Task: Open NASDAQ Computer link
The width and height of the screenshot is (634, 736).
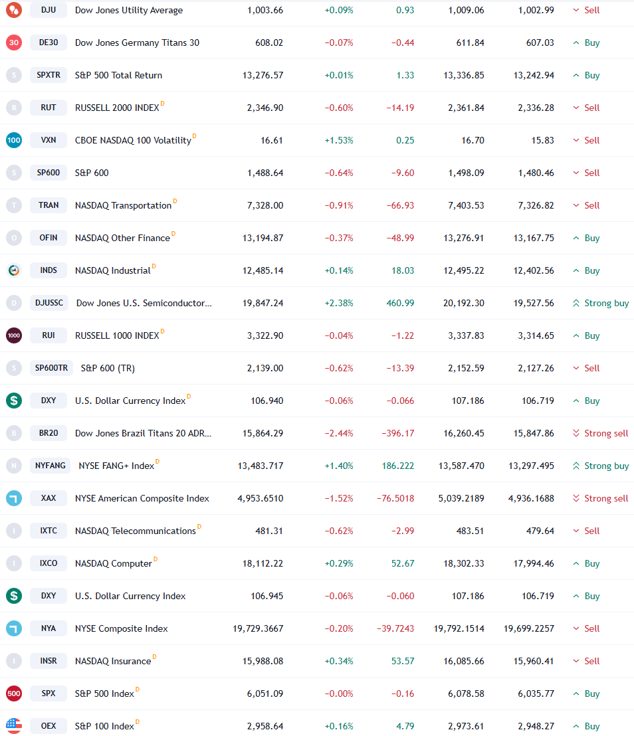Action: tap(113, 564)
